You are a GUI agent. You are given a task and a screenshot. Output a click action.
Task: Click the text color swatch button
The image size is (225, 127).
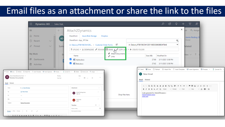point(201,89)
